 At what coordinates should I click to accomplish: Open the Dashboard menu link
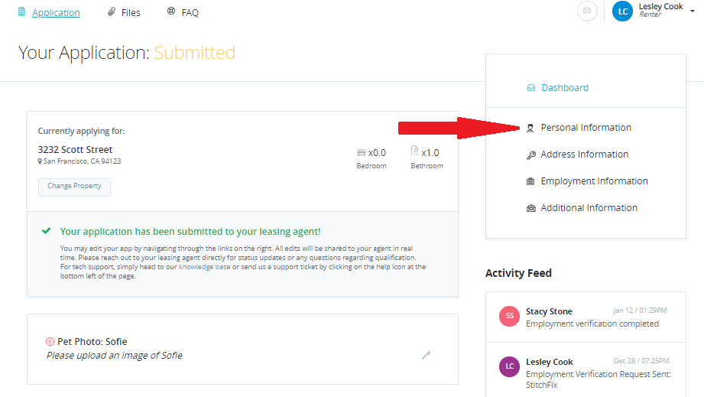[565, 88]
